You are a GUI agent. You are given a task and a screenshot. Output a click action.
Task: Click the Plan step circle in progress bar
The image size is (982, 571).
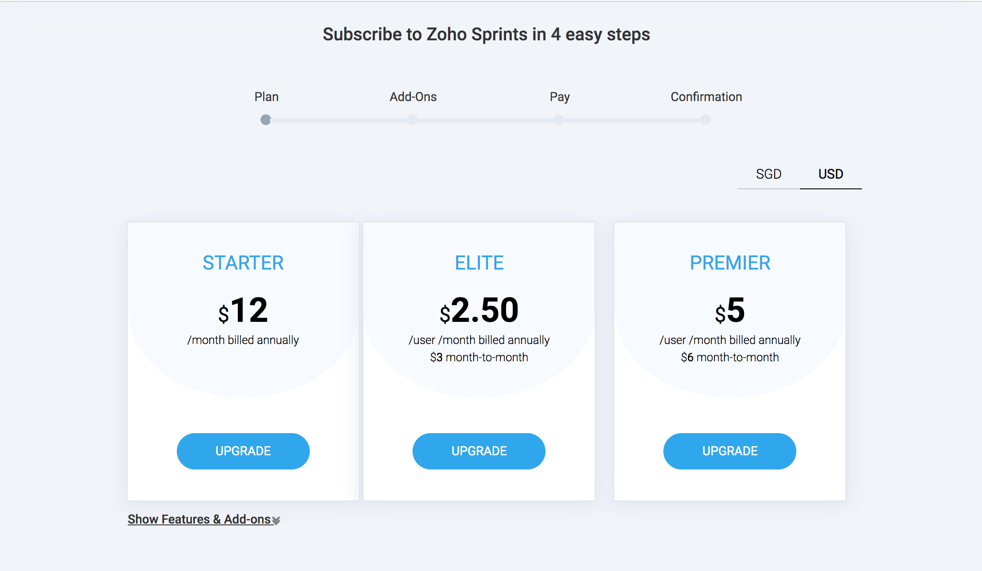pos(266,120)
